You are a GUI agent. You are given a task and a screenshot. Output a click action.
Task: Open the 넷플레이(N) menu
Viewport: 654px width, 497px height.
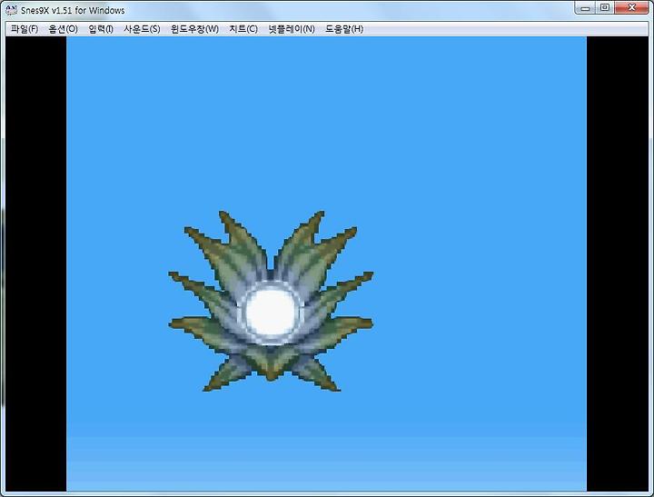tap(292, 29)
